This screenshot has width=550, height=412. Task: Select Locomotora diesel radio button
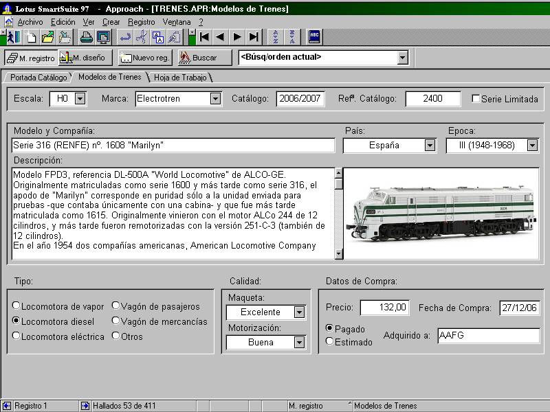16,321
